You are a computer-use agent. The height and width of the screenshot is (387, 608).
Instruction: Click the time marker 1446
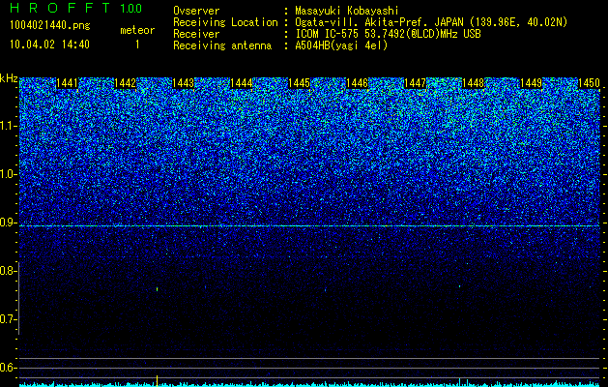pos(357,83)
